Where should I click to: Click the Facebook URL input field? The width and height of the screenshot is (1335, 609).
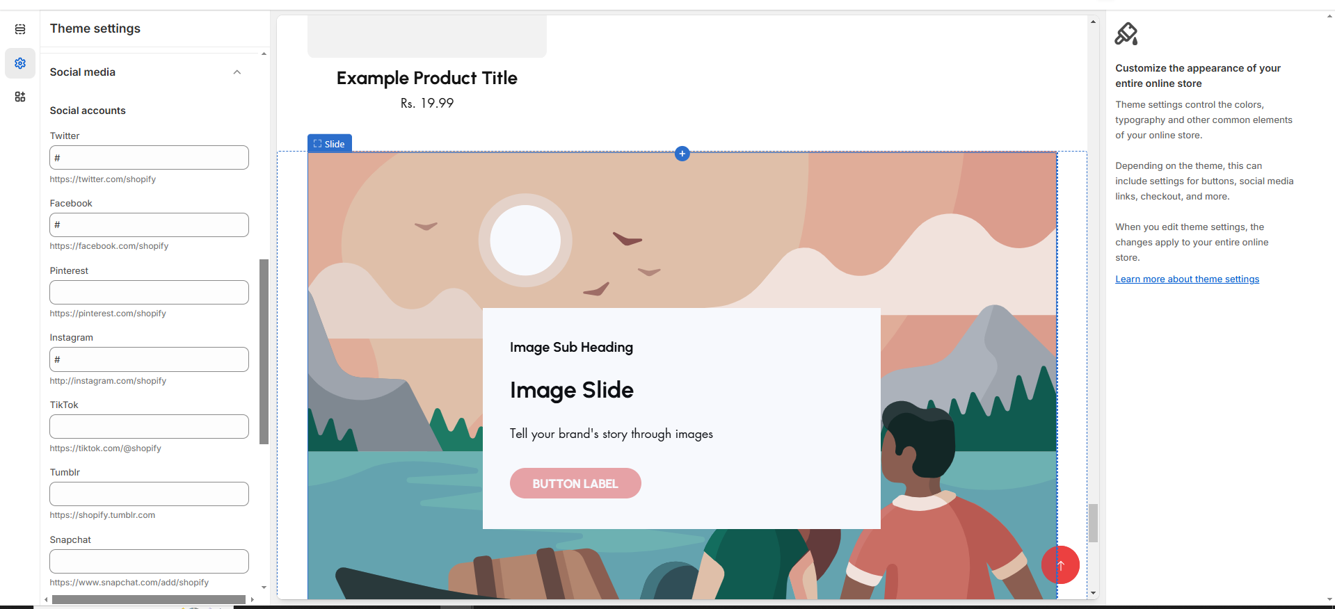tap(149, 225)
